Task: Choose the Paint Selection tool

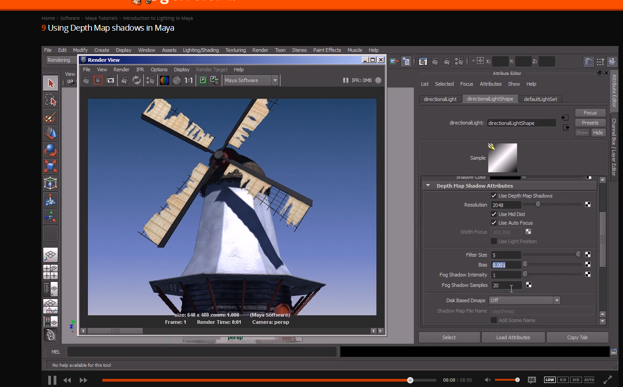Action: (x=50, y=116)
